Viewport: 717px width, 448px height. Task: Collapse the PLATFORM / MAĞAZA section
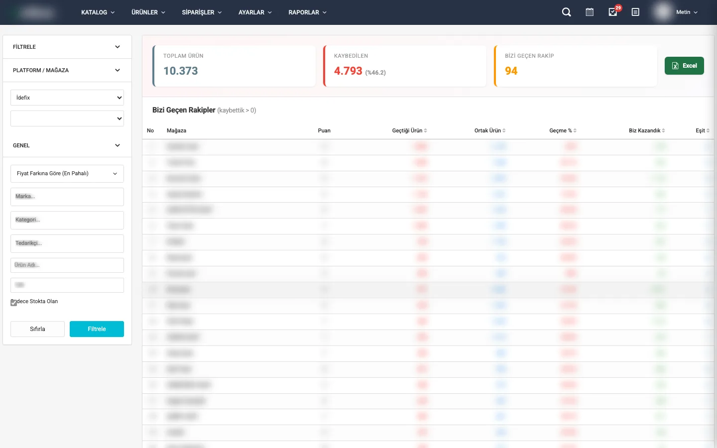pyautogui.click(x=118, y=70)
